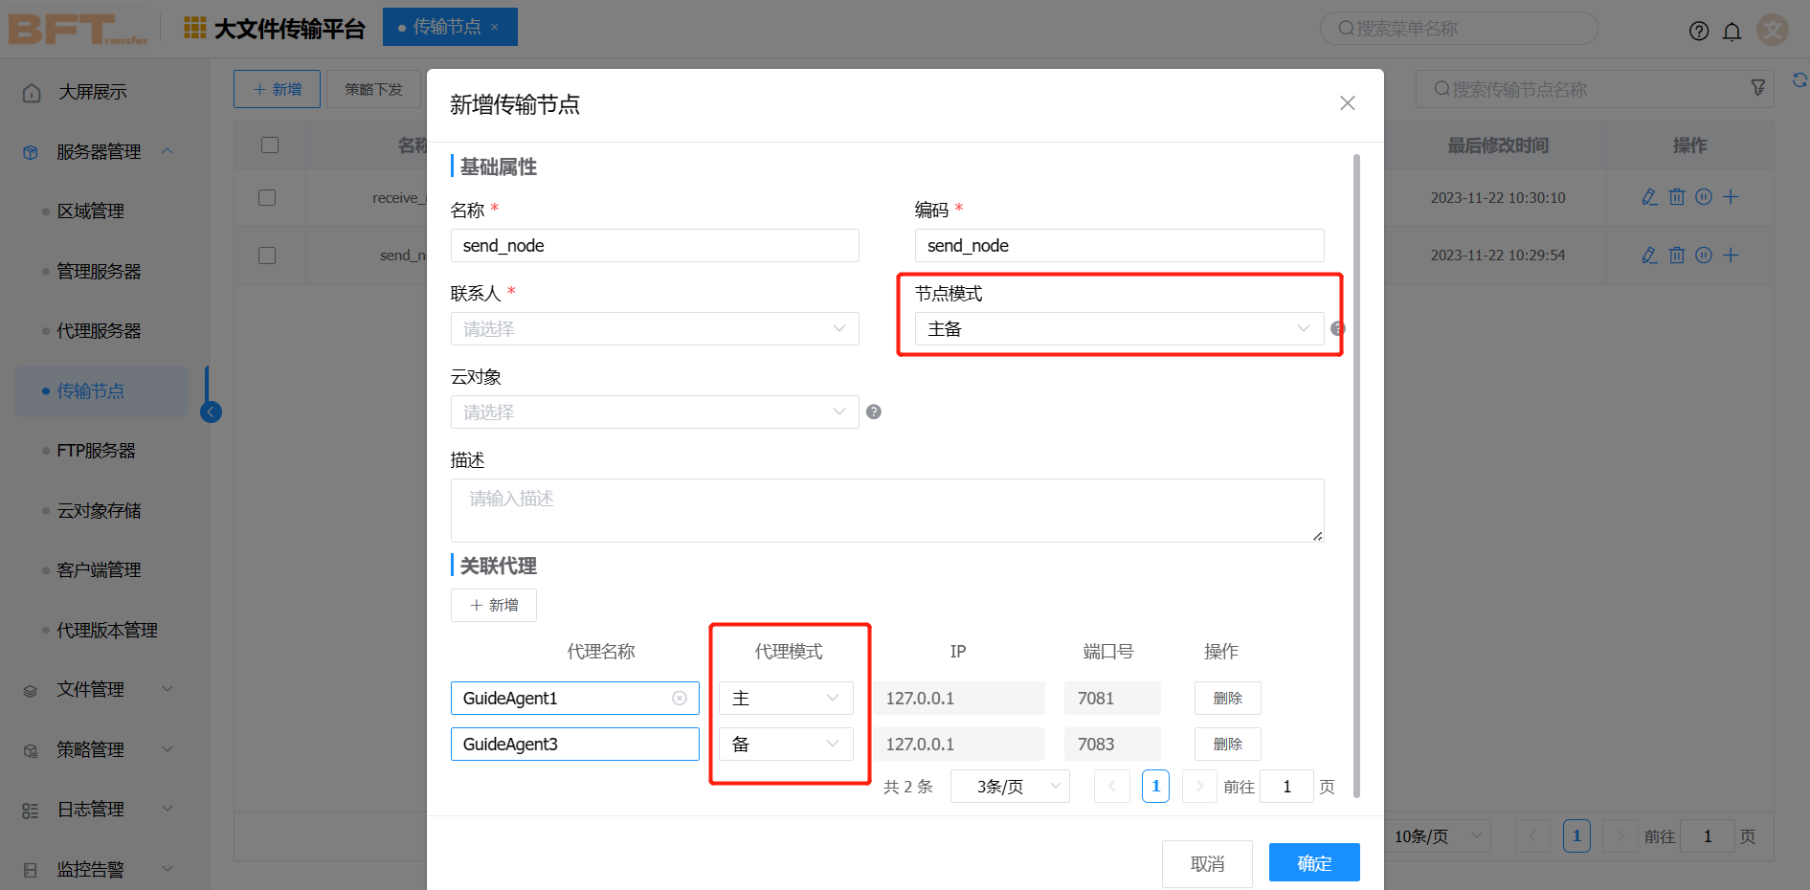Click the help icon beside 云对象 dropdown
The image size is (1810, 890).
click(x=873, y=412)
